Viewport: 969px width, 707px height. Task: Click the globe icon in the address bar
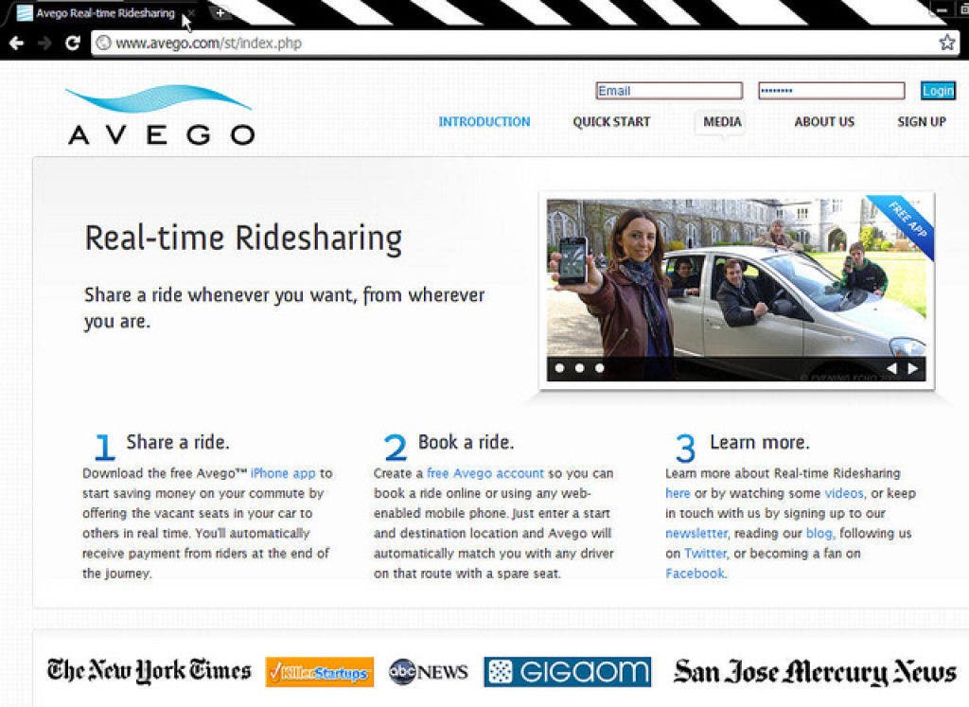104,44
